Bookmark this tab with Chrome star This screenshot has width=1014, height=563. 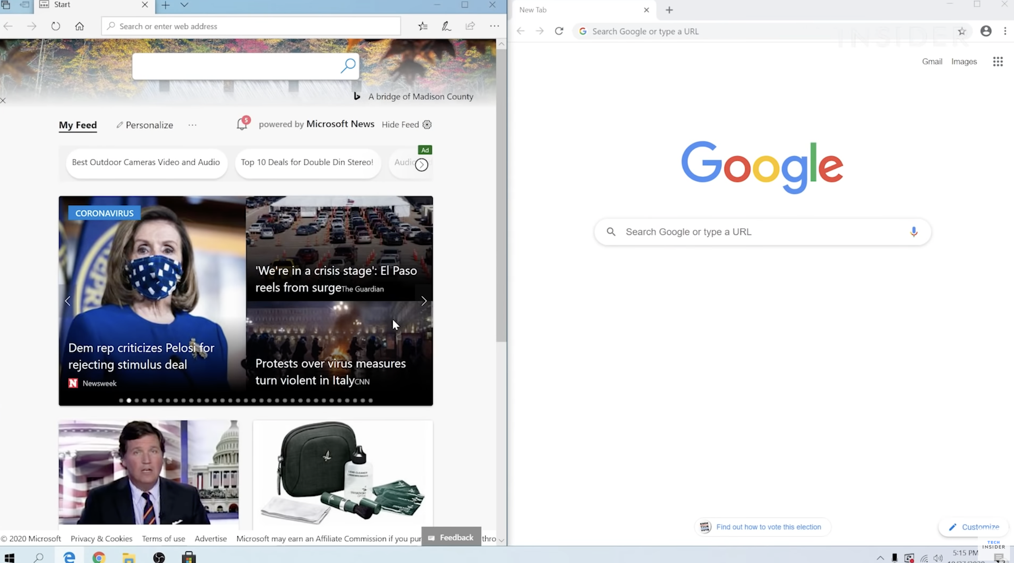click(962, 31)
